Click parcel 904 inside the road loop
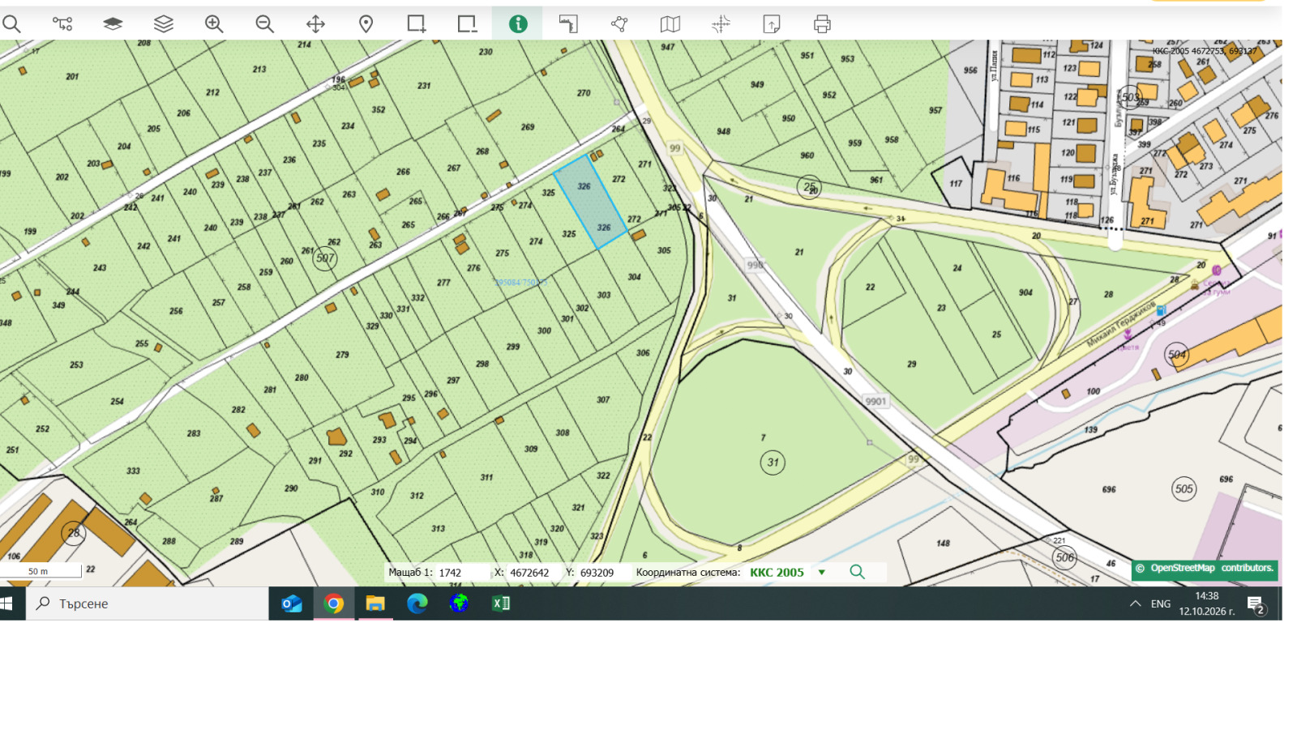This screenshot has height=729, width=1297. [x=1025, y=292]
